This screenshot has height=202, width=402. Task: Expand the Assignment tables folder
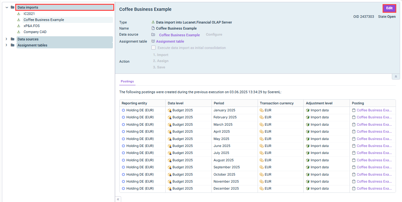[7, 45]
